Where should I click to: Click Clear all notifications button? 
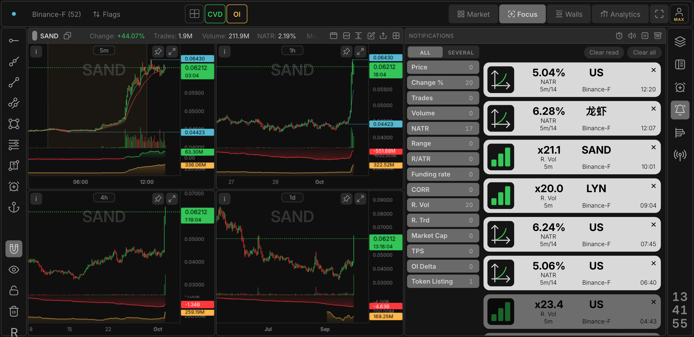point(644,52)
